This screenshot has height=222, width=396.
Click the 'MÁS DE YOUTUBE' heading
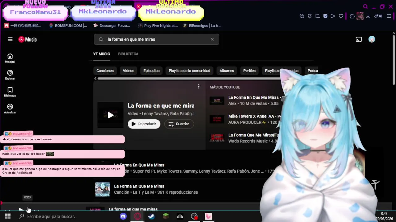click(x=225, y=87)
